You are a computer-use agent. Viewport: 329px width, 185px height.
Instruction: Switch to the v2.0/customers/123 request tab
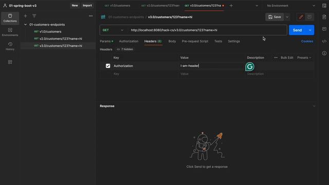pyautogui.click(x=160, y=6)
